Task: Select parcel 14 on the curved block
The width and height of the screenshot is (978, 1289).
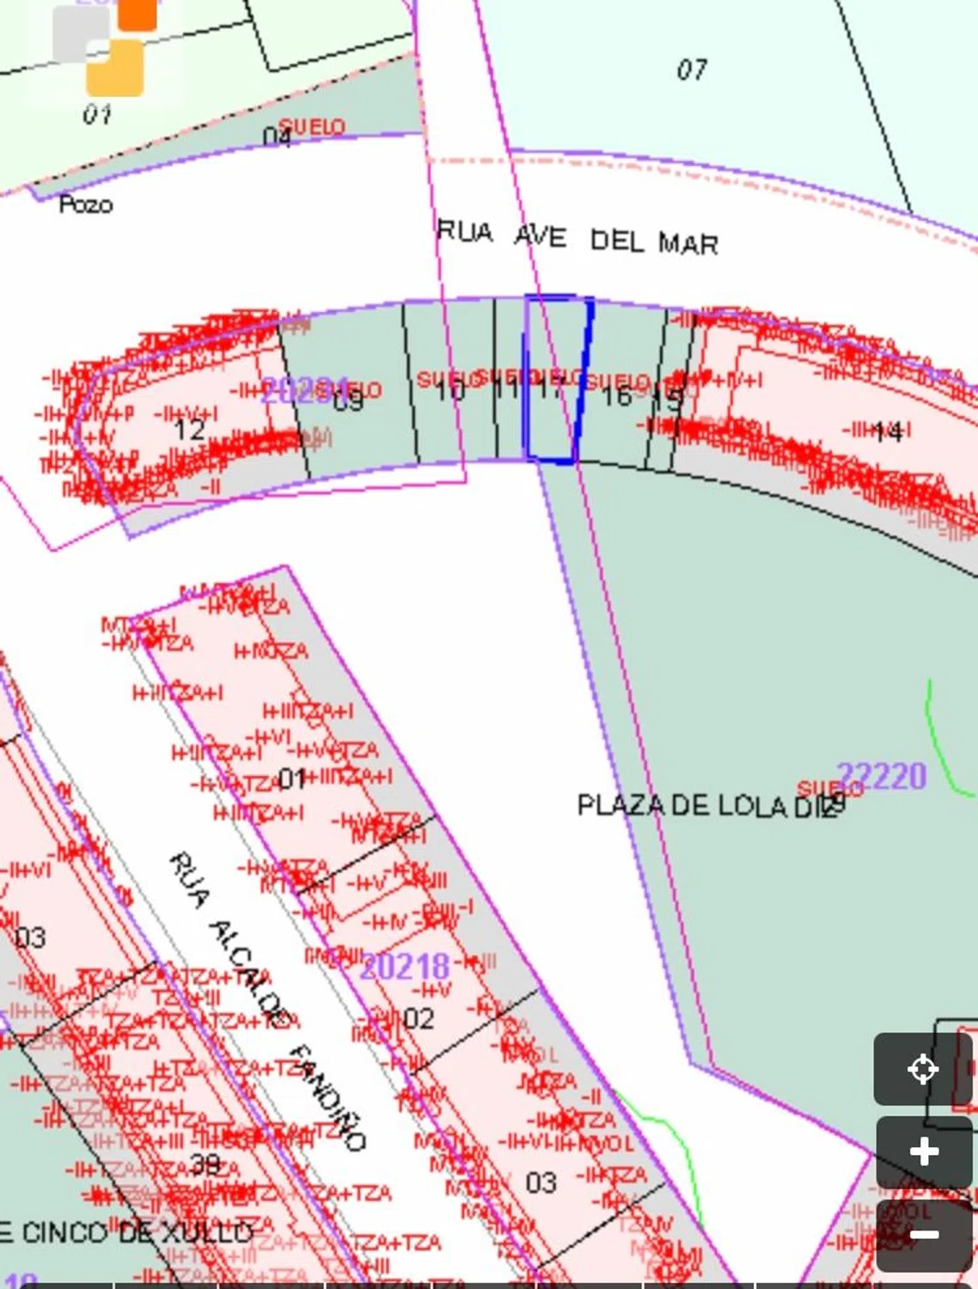Action: point(887,431)
